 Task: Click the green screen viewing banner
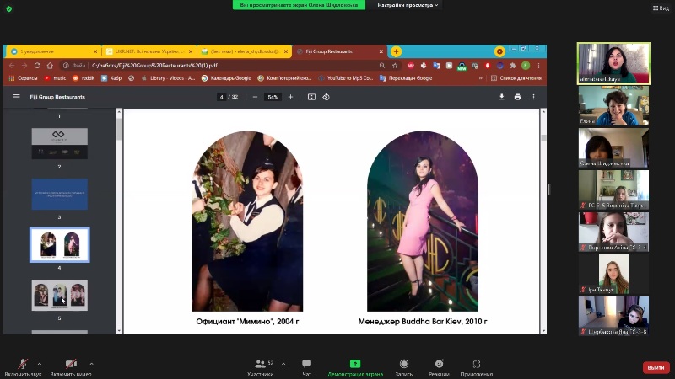point(299,5)
